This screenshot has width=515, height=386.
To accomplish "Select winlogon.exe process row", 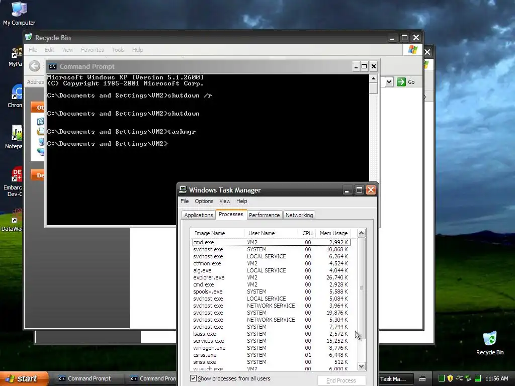I will (x=271, y=348).
